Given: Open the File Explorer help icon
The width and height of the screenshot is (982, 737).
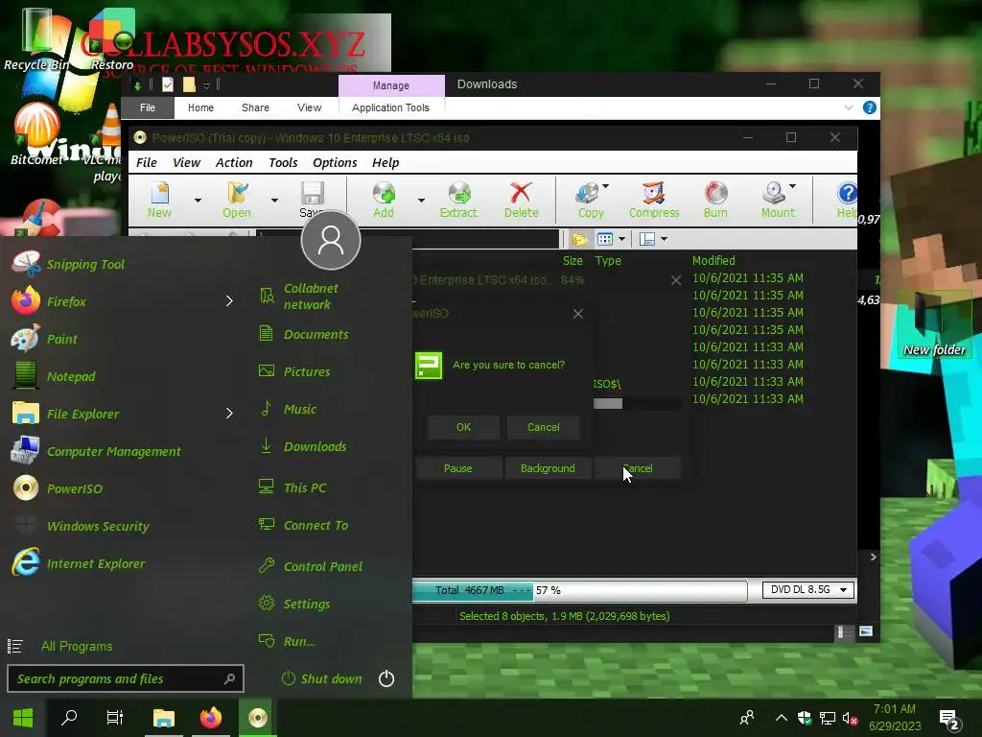Looking at the screenshot, I should (x=869, y=107).
